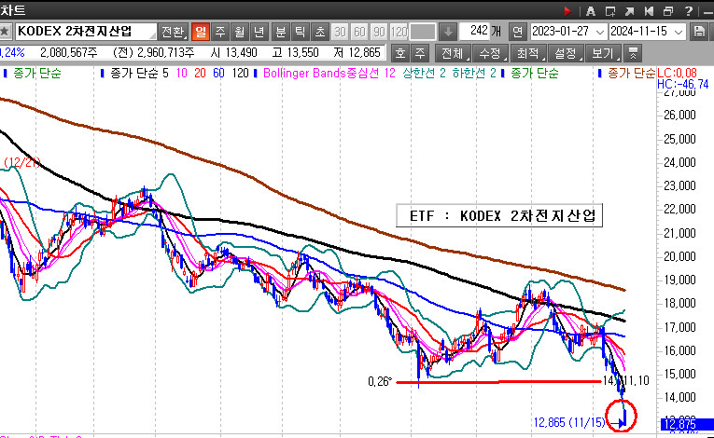Choose the 60 interval button
The height and width of the screenshot is (438, 714).
(359, 32)
